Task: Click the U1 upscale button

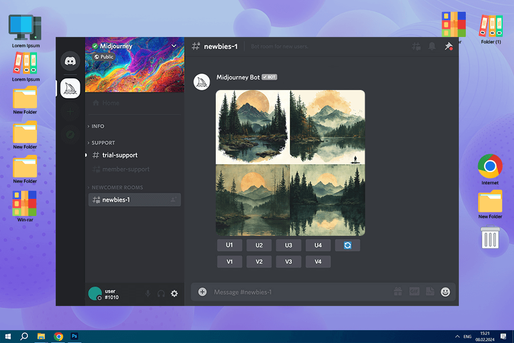Action: pos(230,245)
